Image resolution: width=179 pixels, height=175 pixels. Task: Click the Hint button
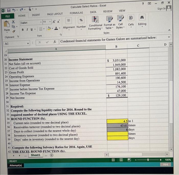165,165
